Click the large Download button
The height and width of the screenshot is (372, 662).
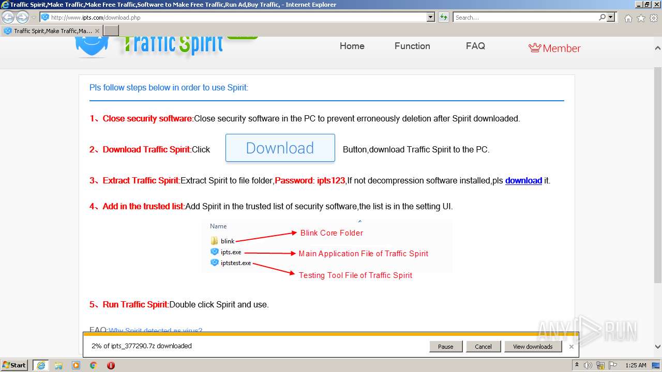pos(280,148)
